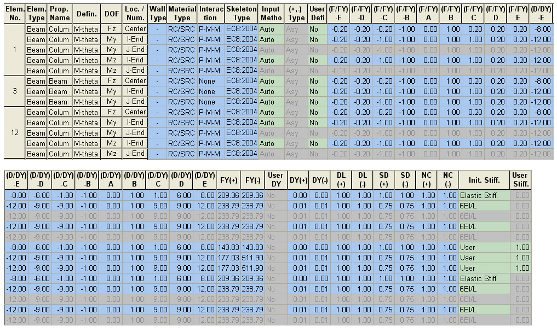Screen dimensions: 557x332
Task: Open Auto input method for element 12 Mz I-End
Action: [x=271, y=143]
